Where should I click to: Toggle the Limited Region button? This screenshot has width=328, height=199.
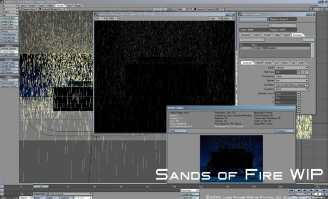(x=9, y=52)
